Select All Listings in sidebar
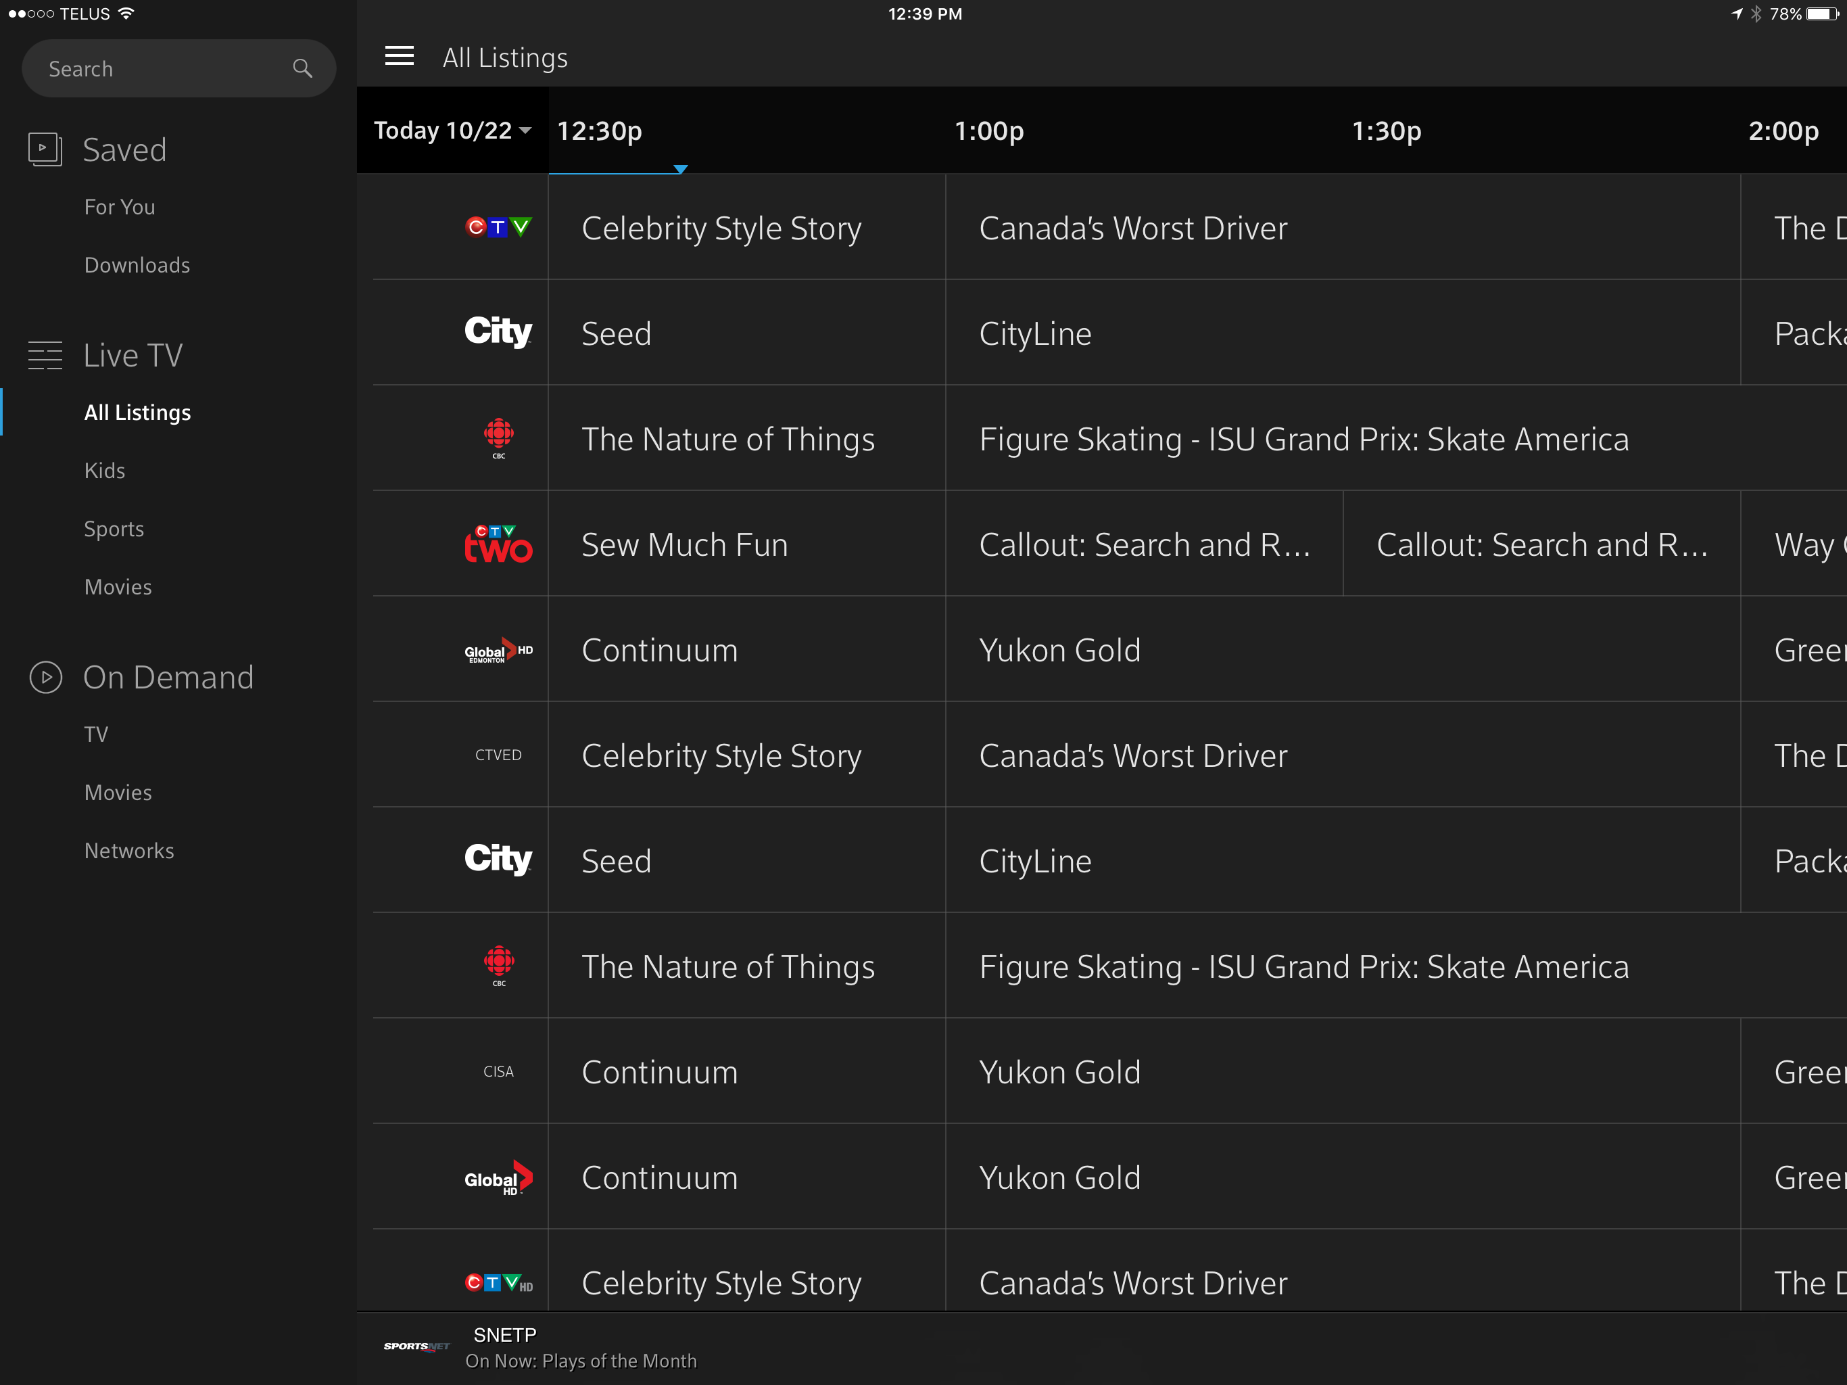The height and width of the screenshot is (1385, 1847). point(138,412)
